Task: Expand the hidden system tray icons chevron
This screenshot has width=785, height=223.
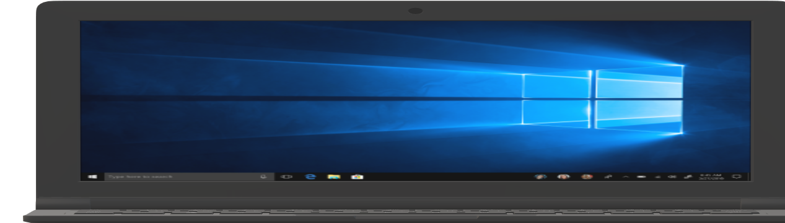Action: tap(625, 177)
